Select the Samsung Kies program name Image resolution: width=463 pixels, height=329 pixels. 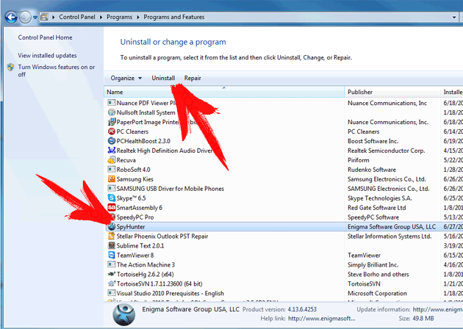135,179
